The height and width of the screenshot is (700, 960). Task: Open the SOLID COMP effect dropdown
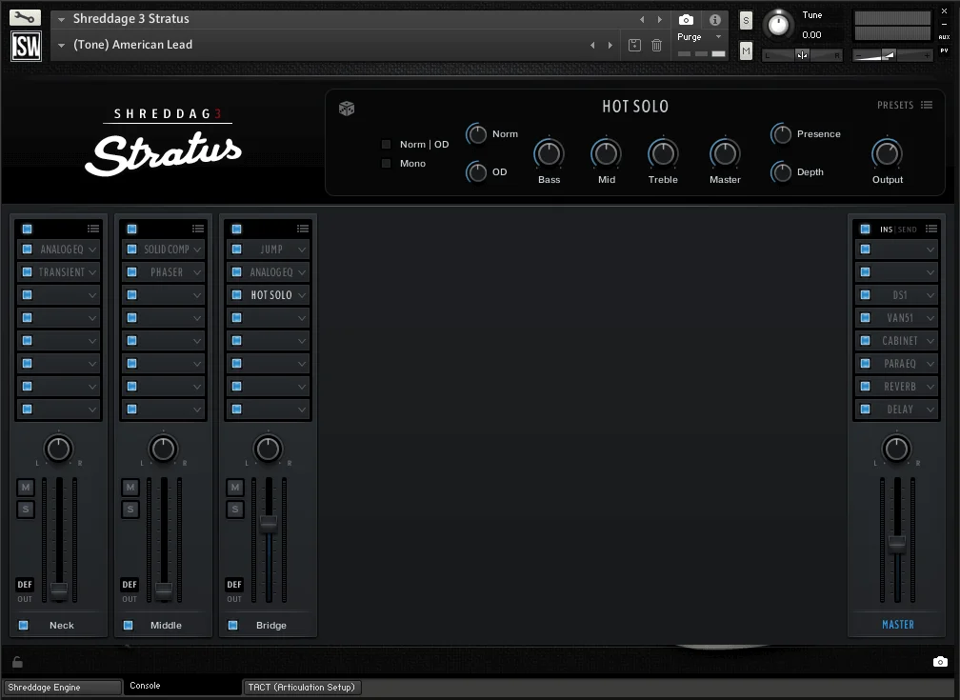pos(197,250)
